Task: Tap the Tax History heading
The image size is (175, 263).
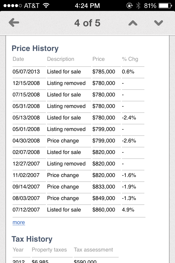Action: (x=32, y=239)
